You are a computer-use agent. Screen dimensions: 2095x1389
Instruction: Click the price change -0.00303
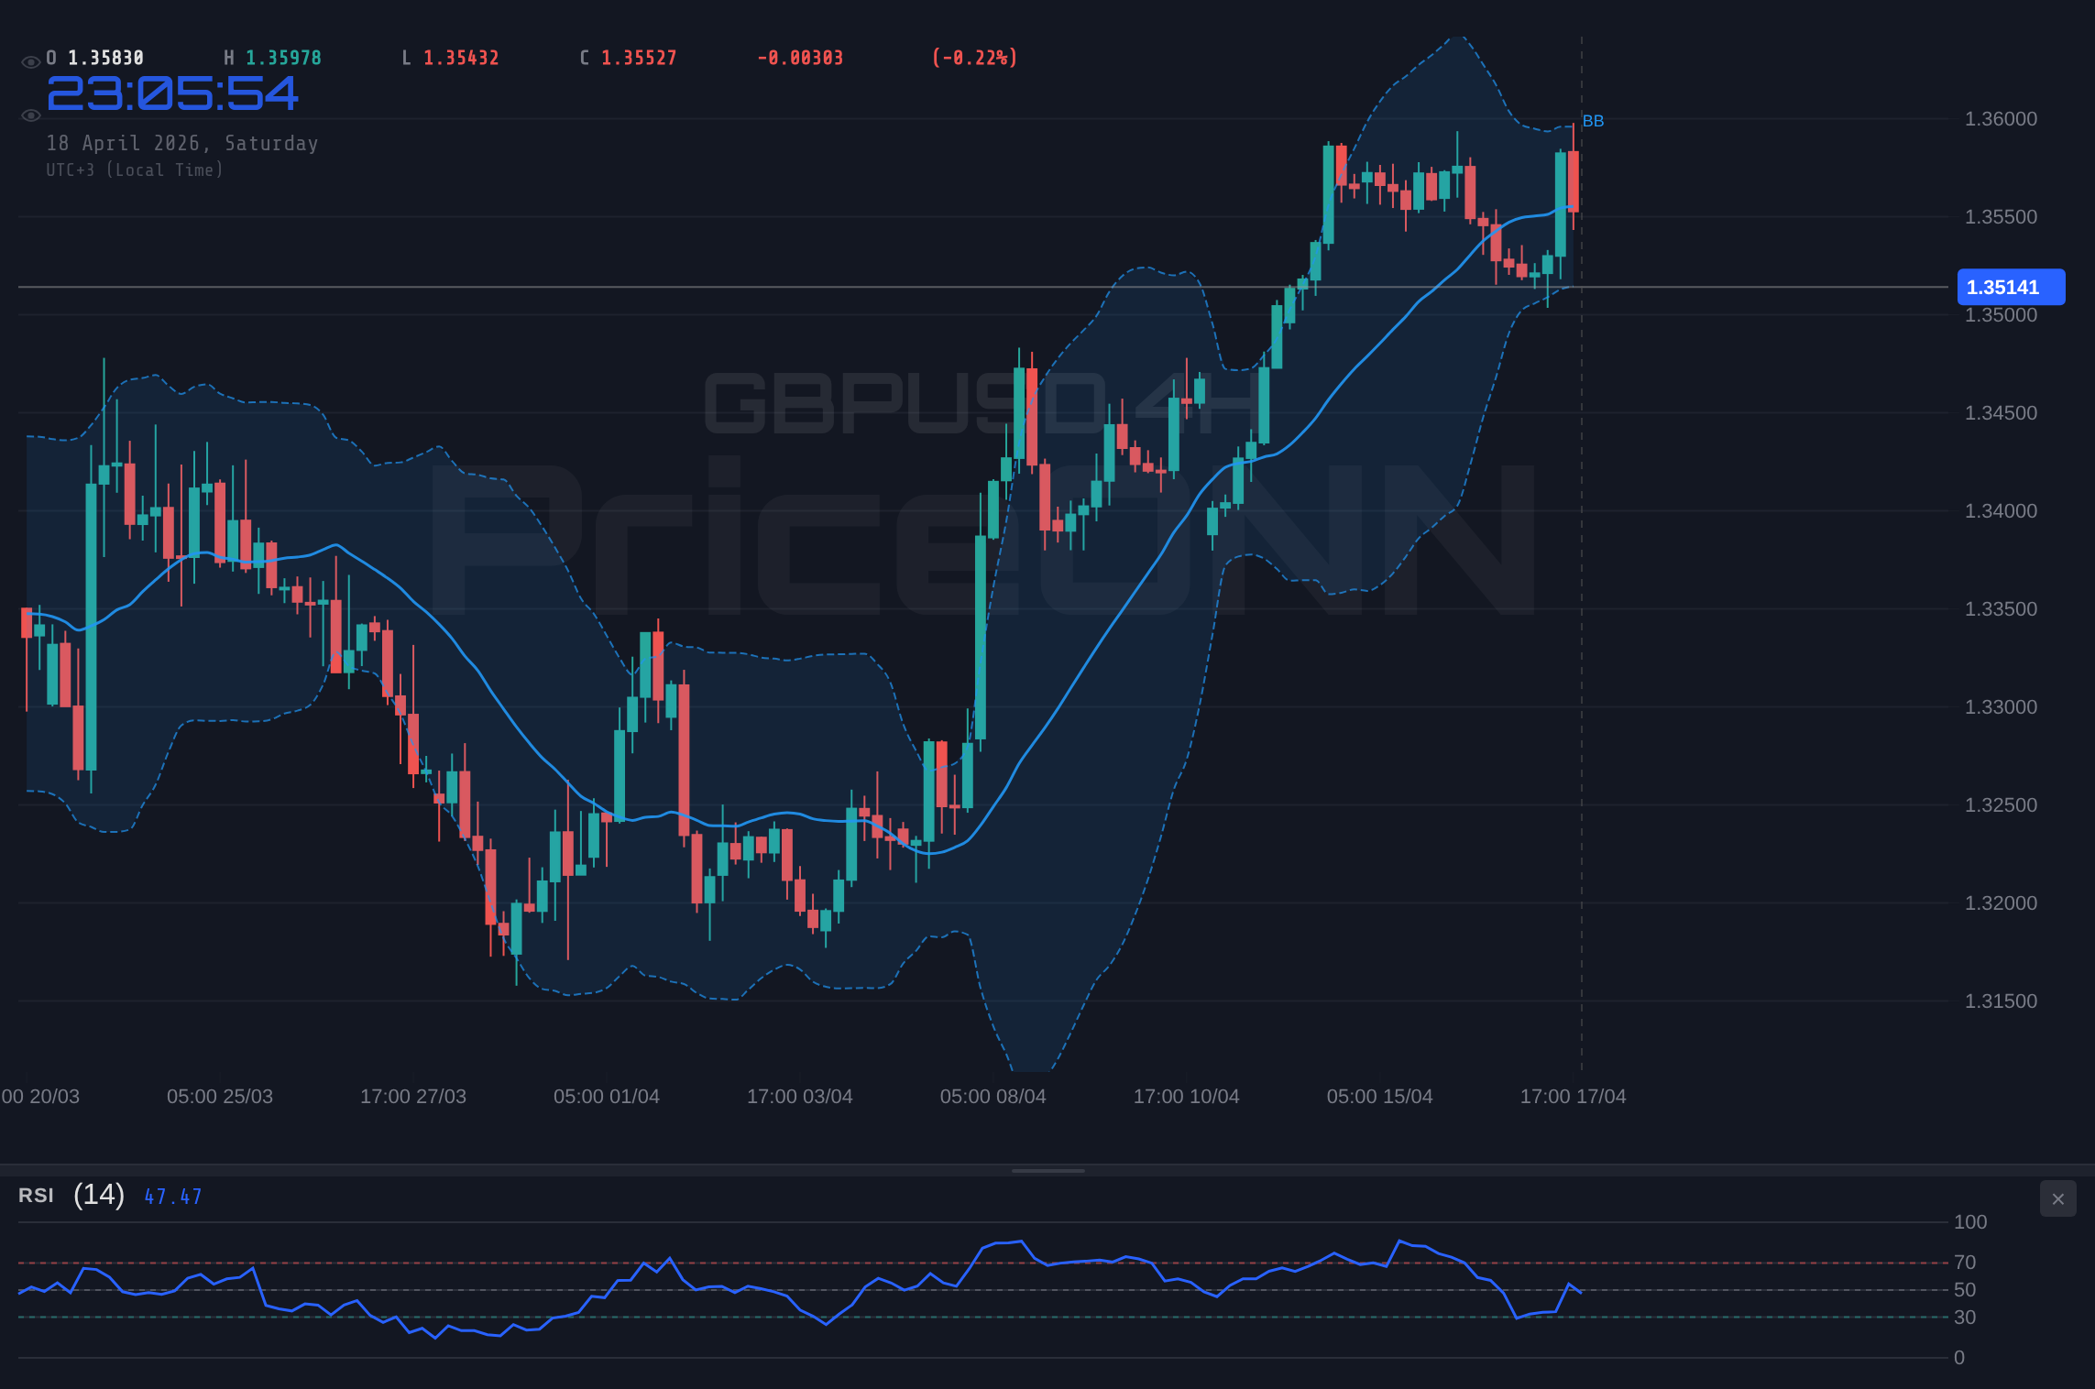click(800, 58)
